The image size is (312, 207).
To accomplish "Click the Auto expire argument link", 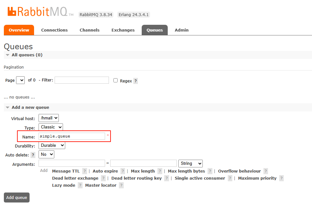I will pyautogui.click(x=105, y=171).
